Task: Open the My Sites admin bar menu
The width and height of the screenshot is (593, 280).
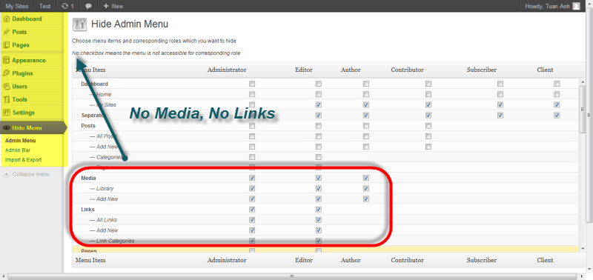Action: point(17,6)
